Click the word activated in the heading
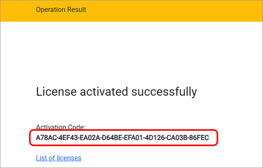 pyautogui.click(x=104, y=92)
